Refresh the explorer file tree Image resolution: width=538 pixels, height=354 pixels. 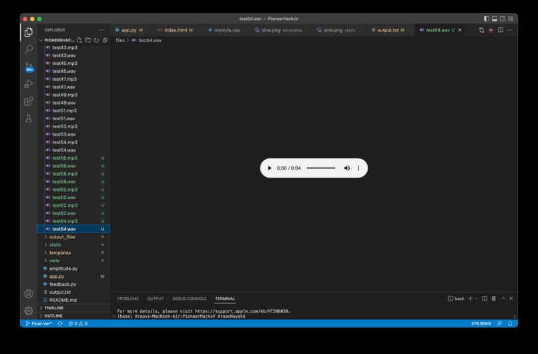[96, 40]
